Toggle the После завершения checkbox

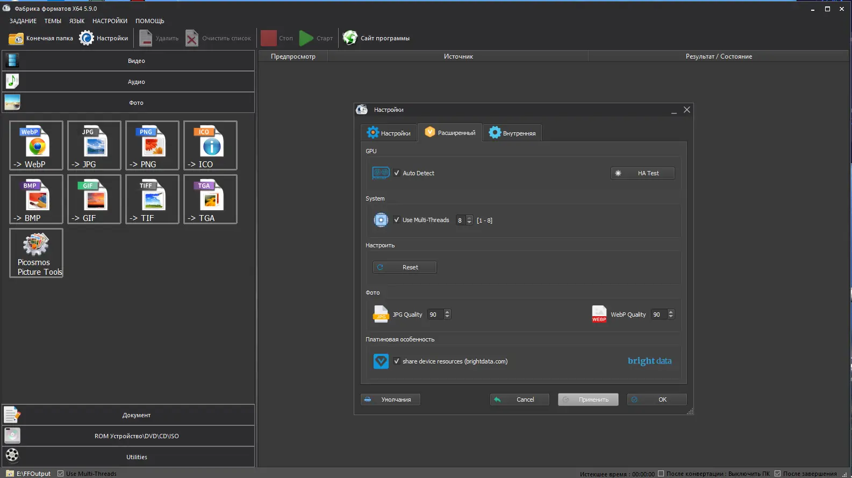777,474
